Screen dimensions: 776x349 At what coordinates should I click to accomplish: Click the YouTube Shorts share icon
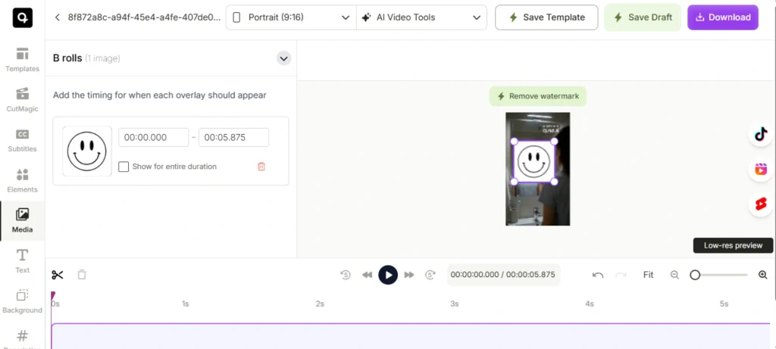[x=760, y=204]
